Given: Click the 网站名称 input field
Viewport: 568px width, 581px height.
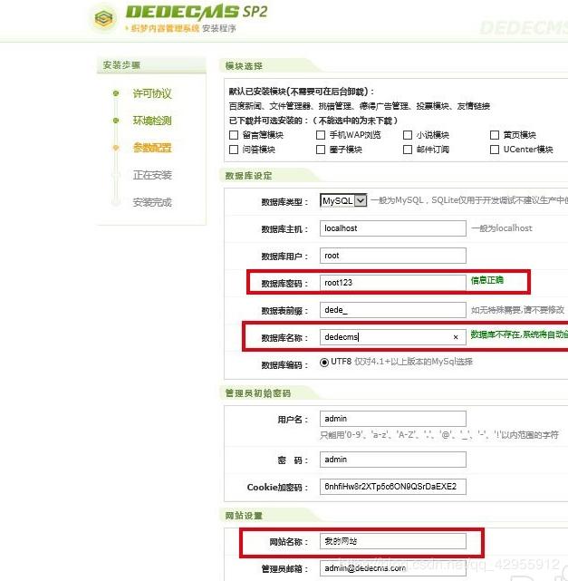Looking at the screenshot, I should 393,541.
